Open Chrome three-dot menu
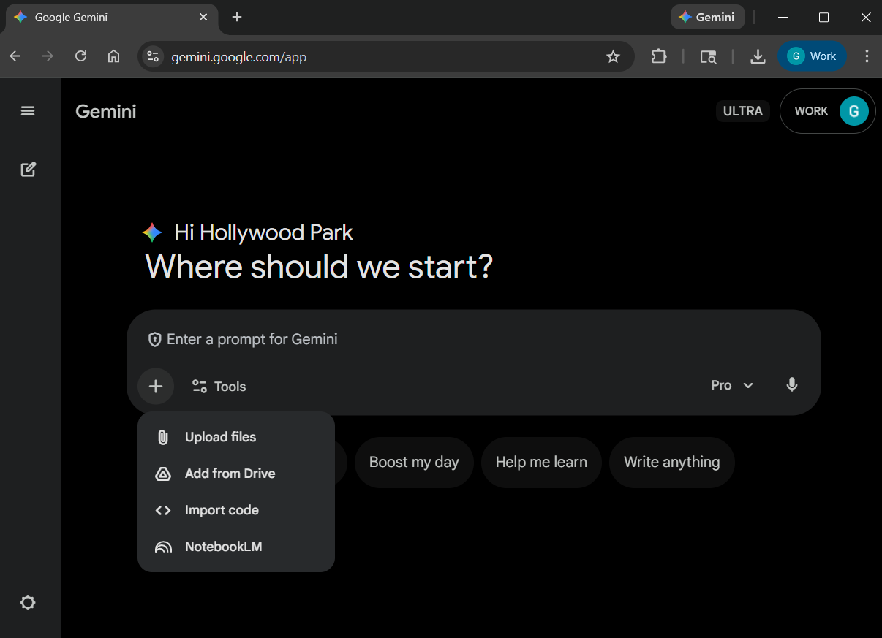 click(x=867, y=56)
